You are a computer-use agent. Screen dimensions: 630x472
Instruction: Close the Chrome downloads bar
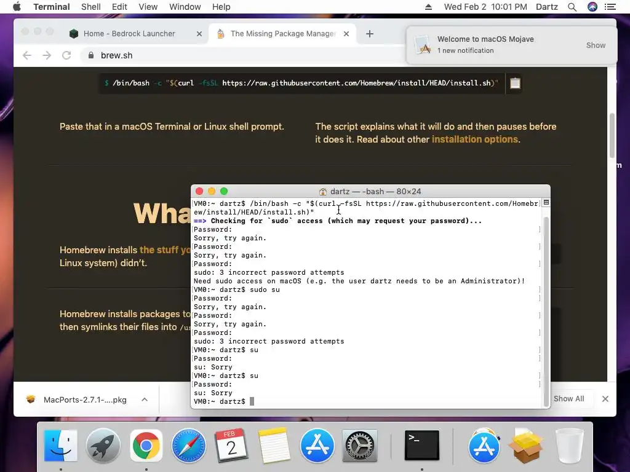pyautogui.click(x=605, y=398)
